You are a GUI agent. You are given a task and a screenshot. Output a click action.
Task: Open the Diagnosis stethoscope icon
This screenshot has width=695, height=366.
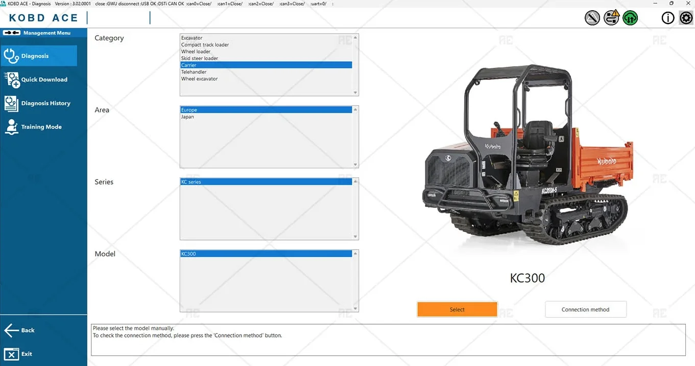tap(11, 56)
